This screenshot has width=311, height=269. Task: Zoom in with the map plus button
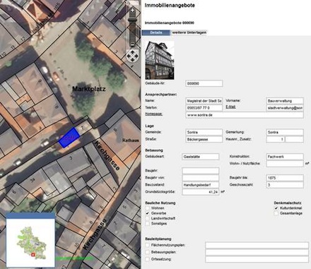click(133, 11)
